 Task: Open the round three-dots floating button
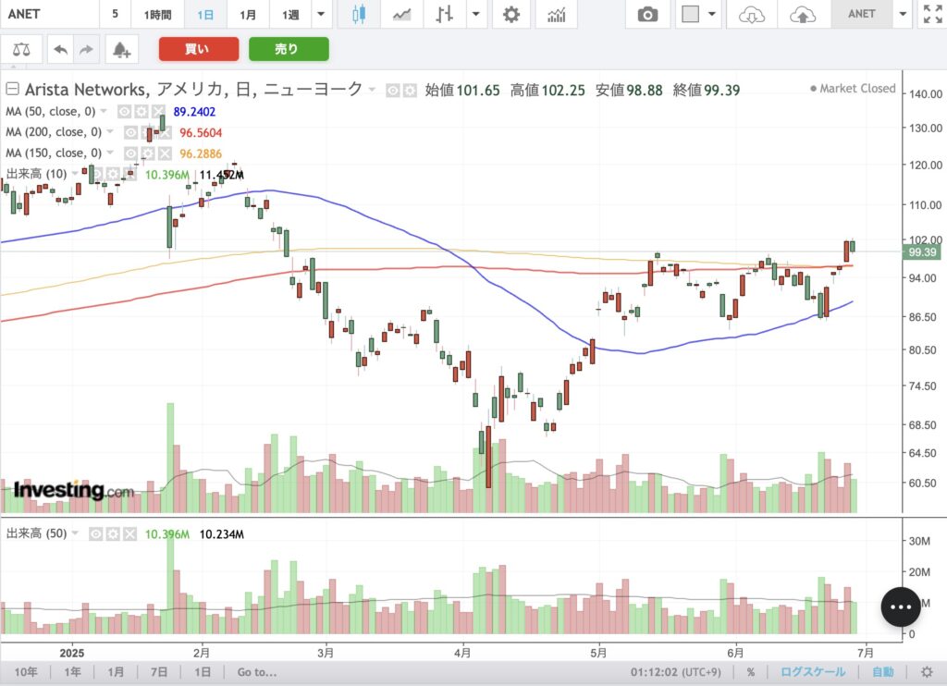[x=901, y=606]
